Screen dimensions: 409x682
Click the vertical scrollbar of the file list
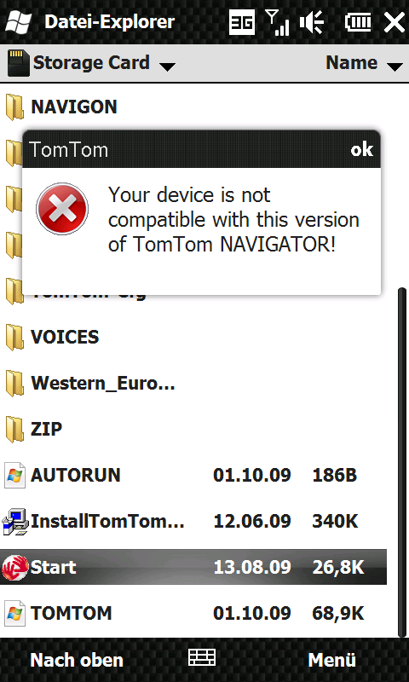[401, 462]
